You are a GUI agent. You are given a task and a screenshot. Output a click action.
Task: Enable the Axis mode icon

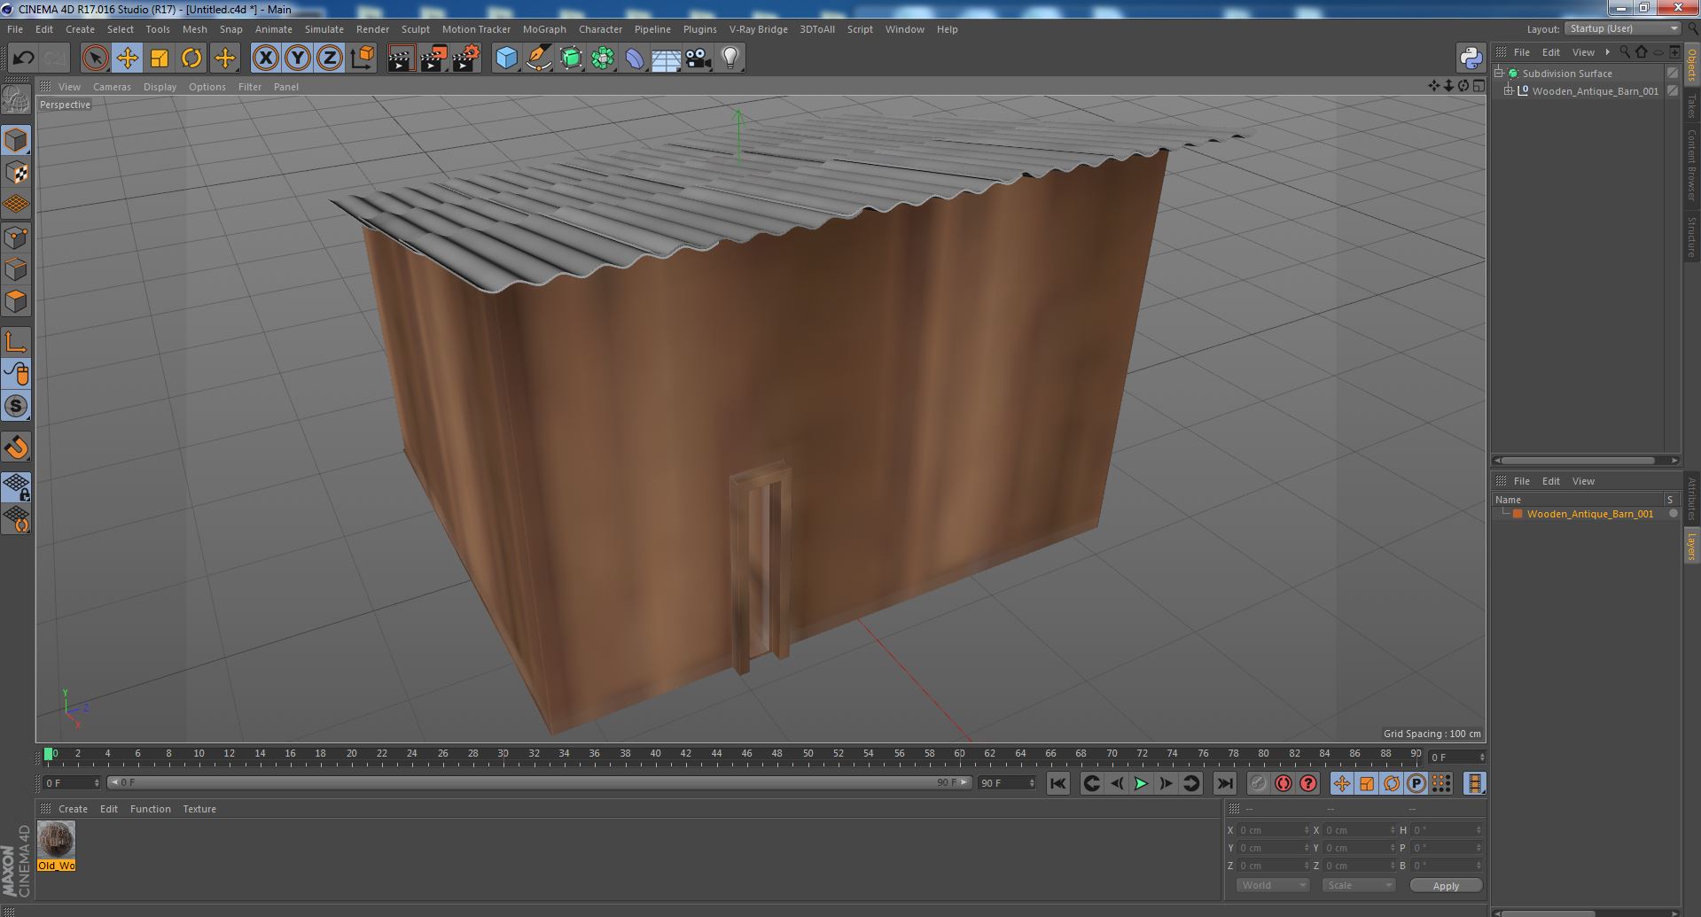click(x=16, y=342)
